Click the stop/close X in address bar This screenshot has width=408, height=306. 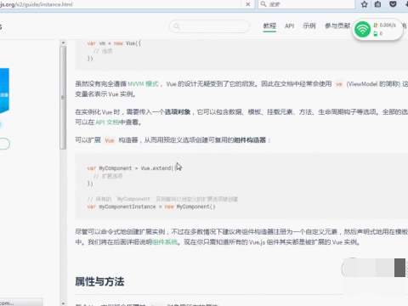[247, 4]
